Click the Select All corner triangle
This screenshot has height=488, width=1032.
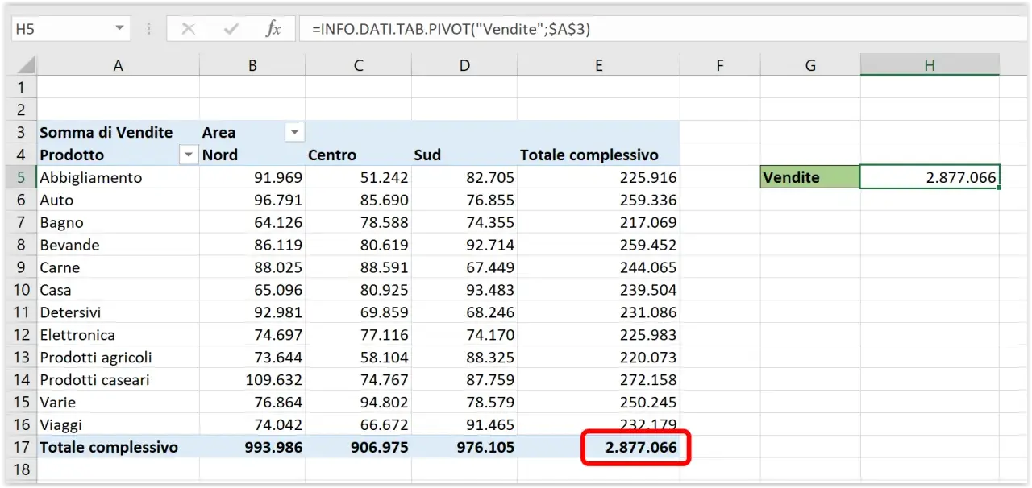pos(26,65)
